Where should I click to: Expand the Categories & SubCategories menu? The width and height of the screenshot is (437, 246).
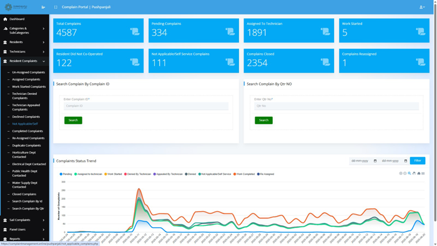click(24, 31)
